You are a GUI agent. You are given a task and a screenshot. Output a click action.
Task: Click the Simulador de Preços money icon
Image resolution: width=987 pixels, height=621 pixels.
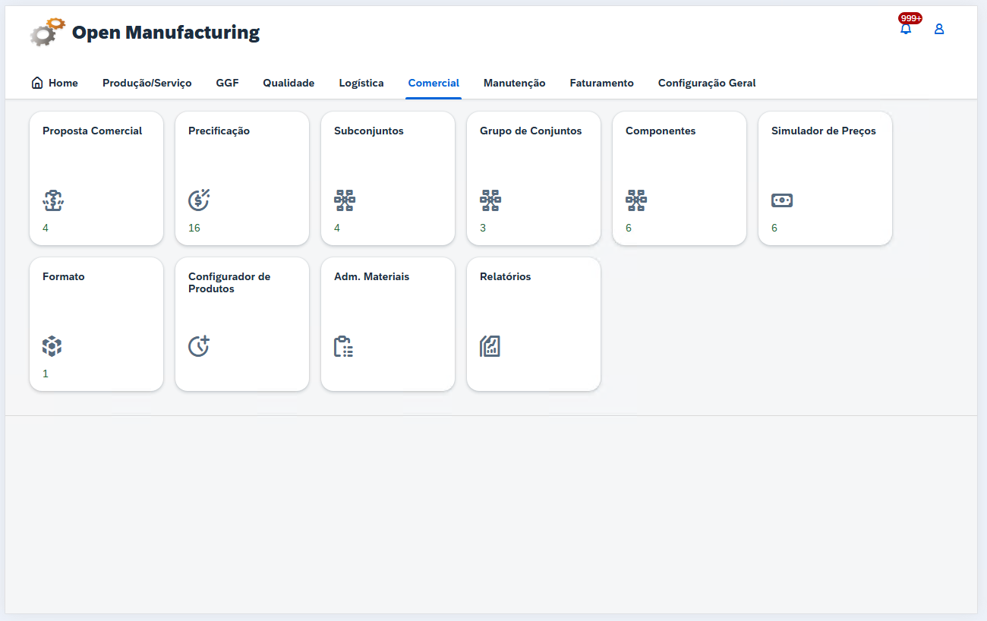pyautogui.click(x=782, y=200)
